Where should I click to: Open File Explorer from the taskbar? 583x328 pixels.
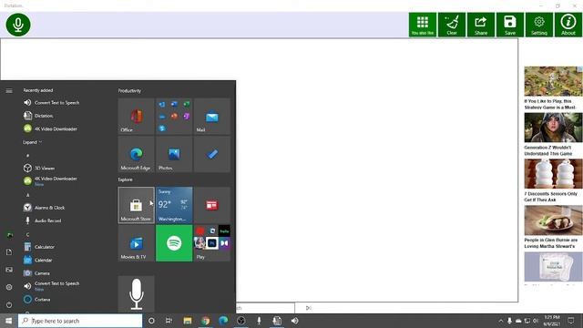point(188,321)
